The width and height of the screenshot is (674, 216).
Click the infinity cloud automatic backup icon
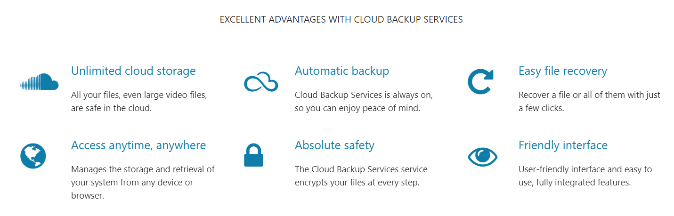click(x=261, y=82)
